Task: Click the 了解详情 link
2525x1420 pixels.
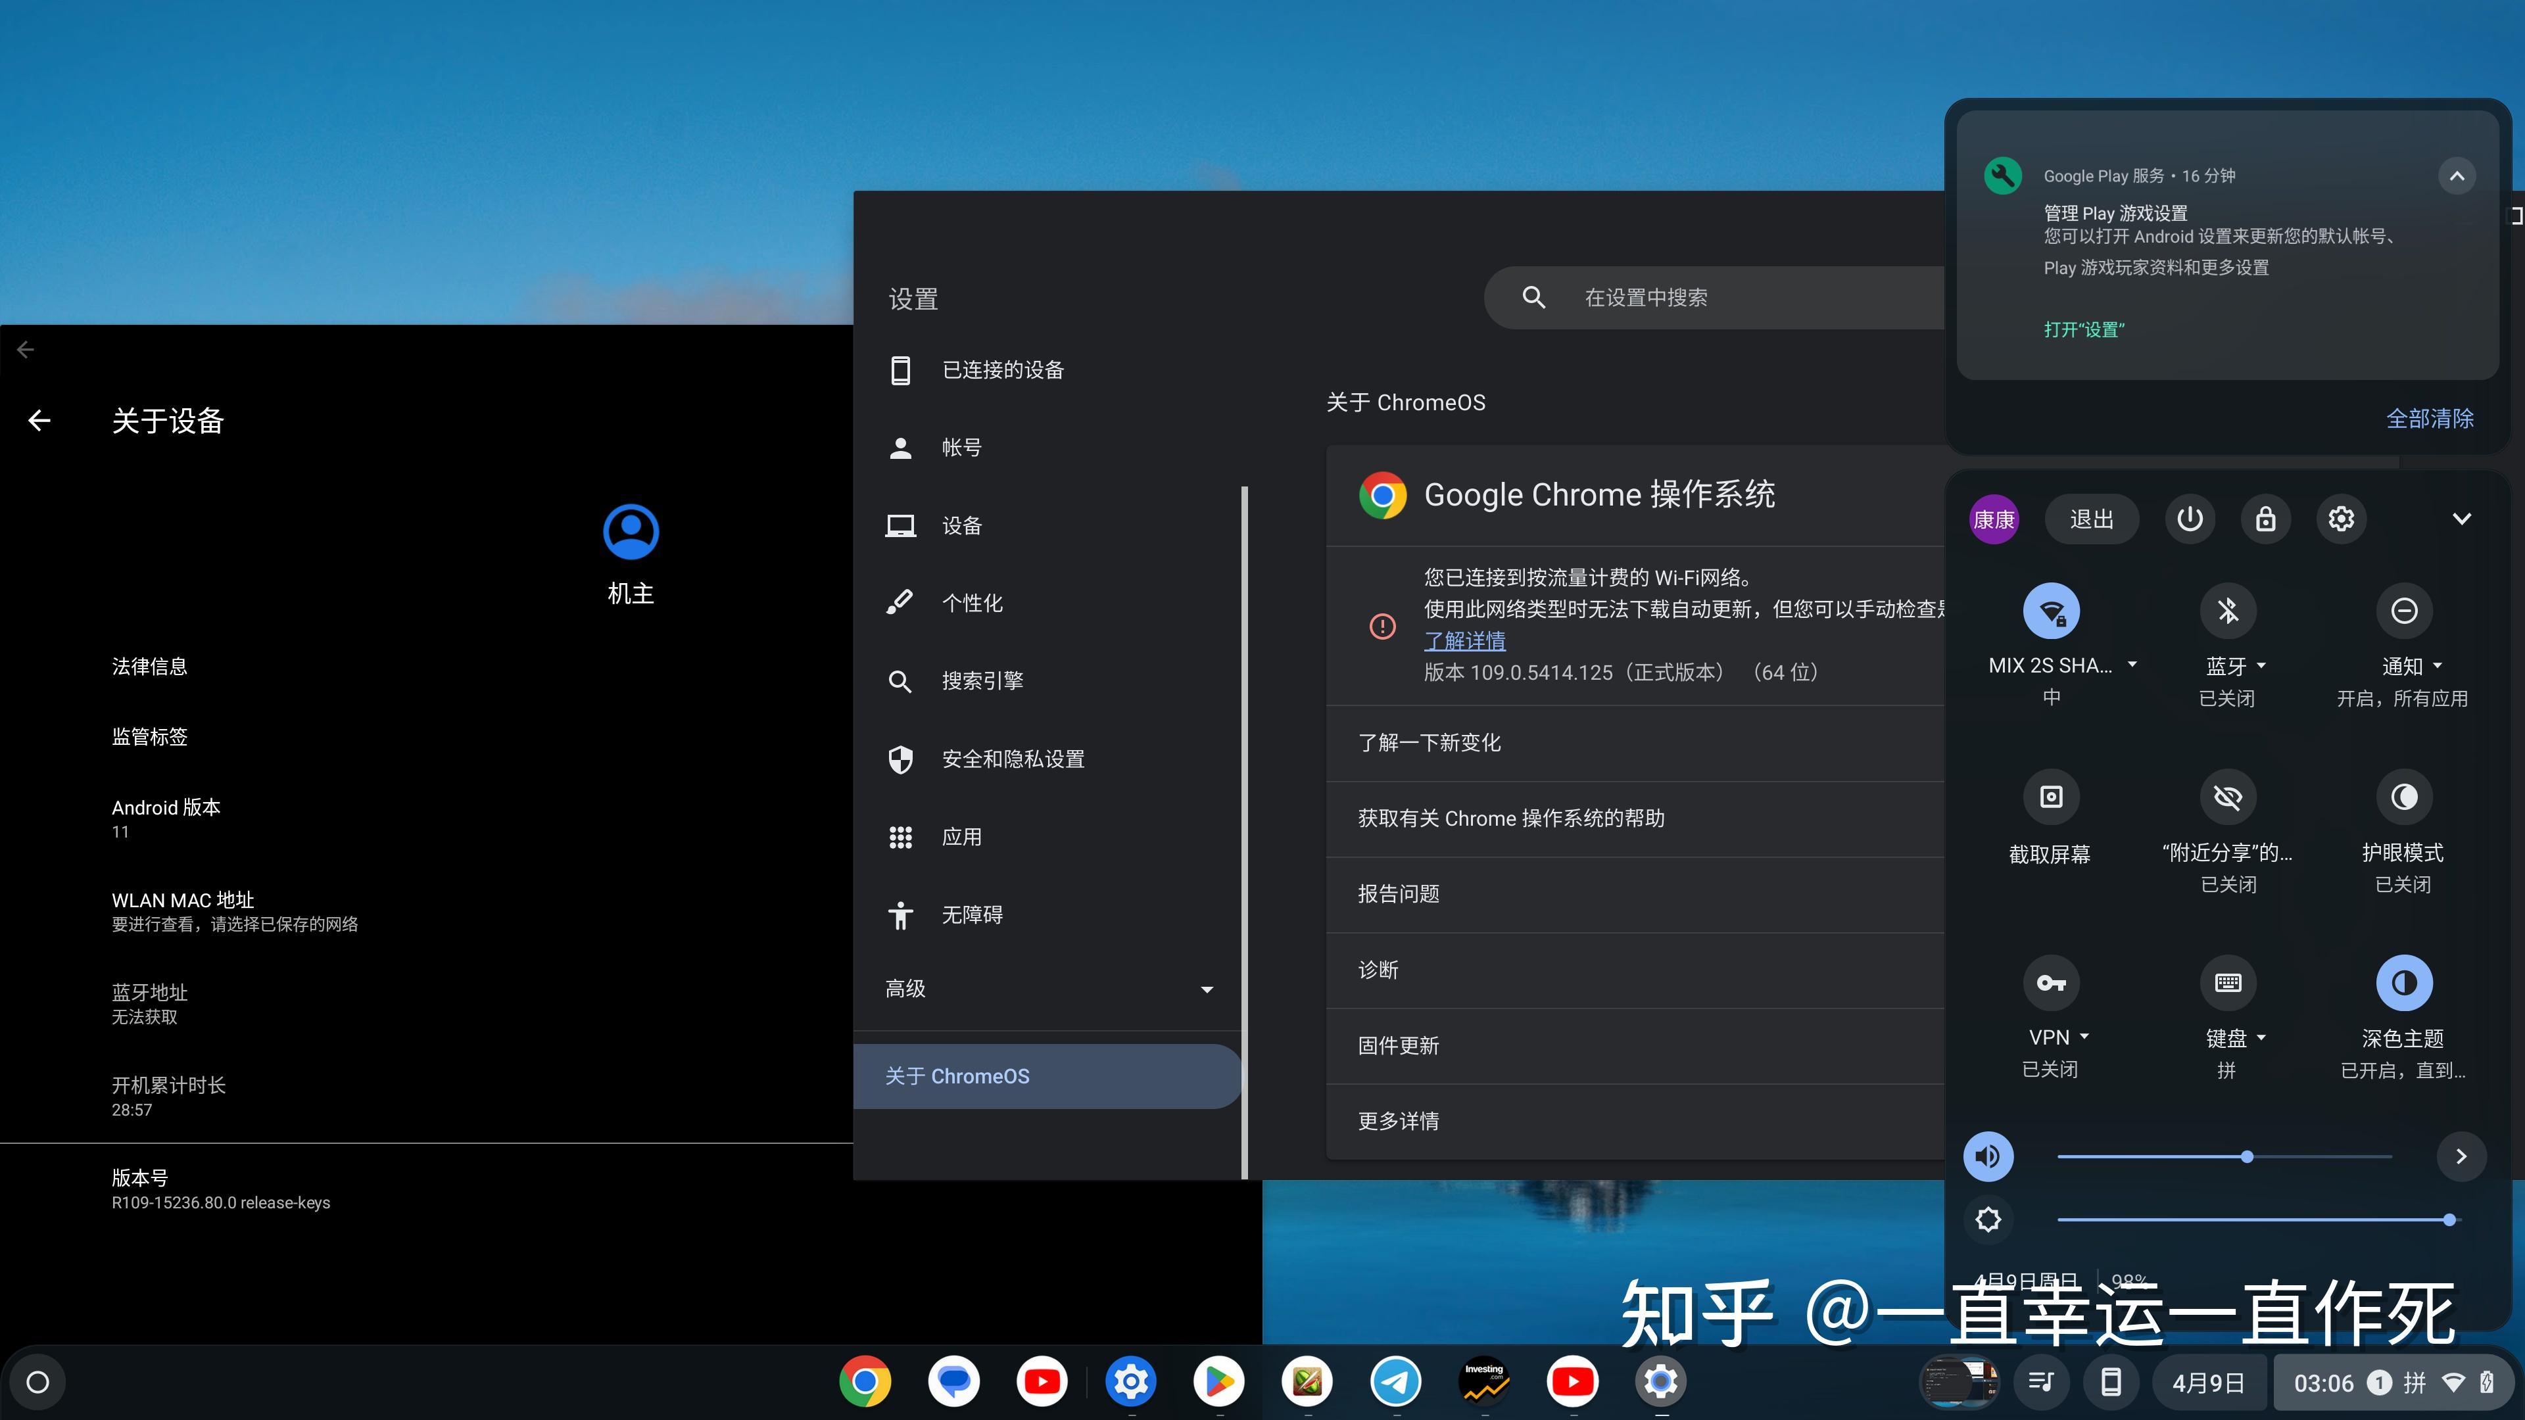Action: point(1464,641)
